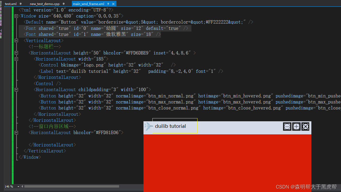
Task: Switch to the test.xml tab
Action: click(11, 4)
